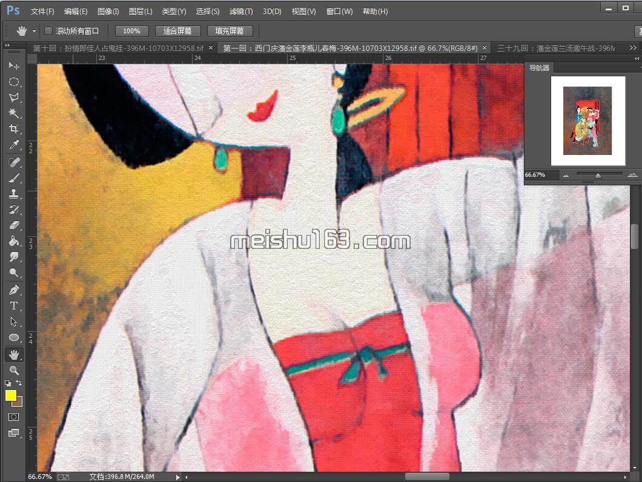Click the 100% zoom button
Image resolution: width=642 pixels, height=482 pixels.
tap(131, 31)
